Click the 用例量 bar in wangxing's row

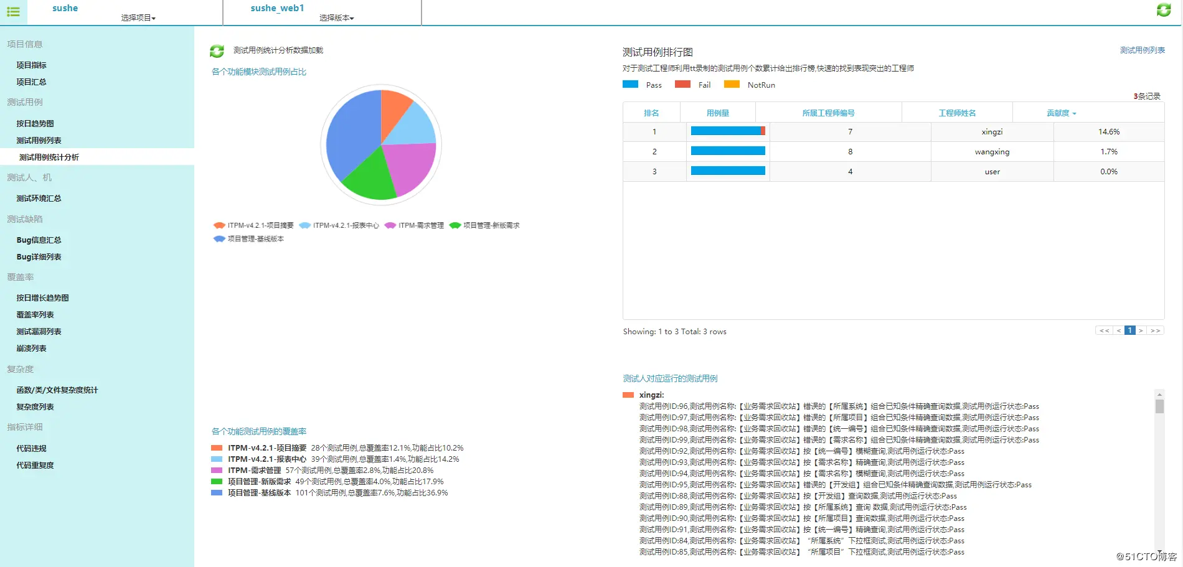[728, 151]
